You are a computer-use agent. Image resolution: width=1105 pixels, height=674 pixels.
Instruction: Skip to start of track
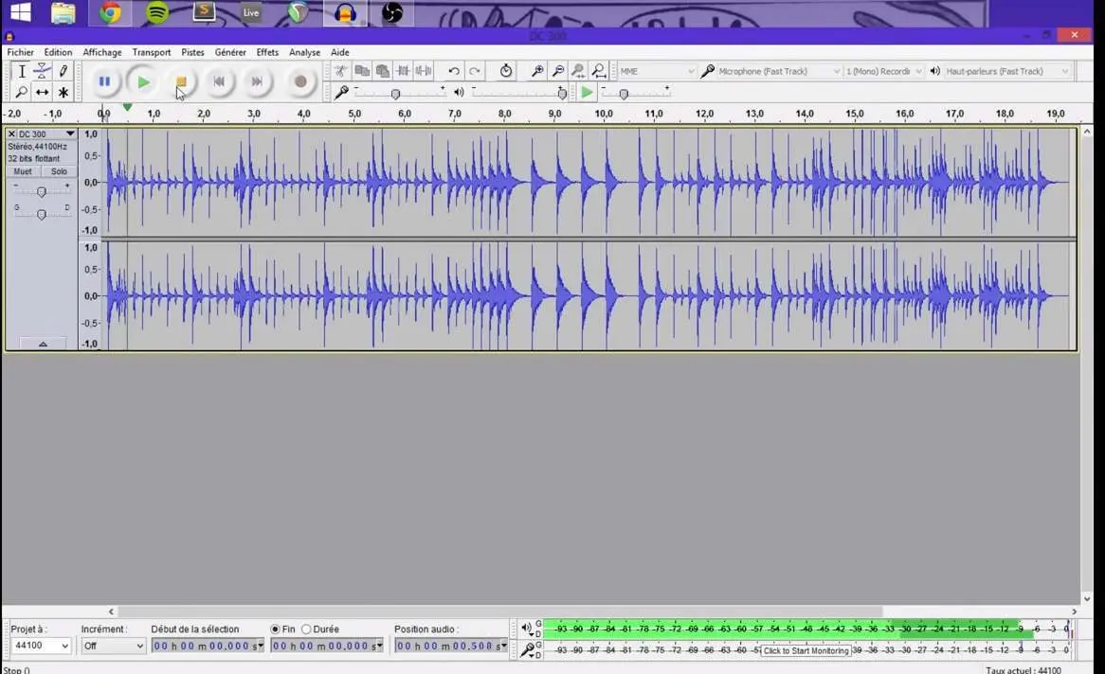219,82
